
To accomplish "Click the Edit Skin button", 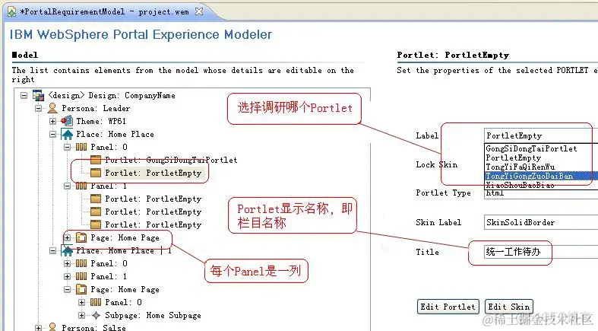I will [509, 307].
